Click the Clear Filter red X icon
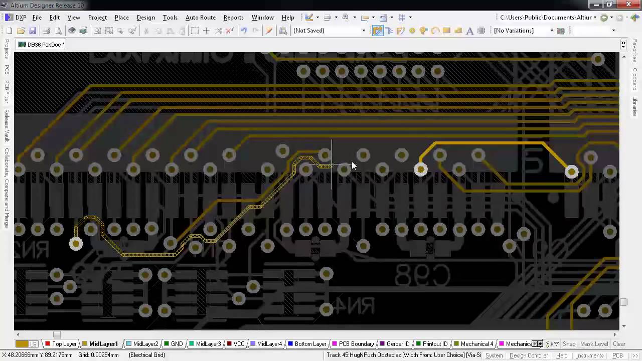642x361 pixels. [230, 31]
